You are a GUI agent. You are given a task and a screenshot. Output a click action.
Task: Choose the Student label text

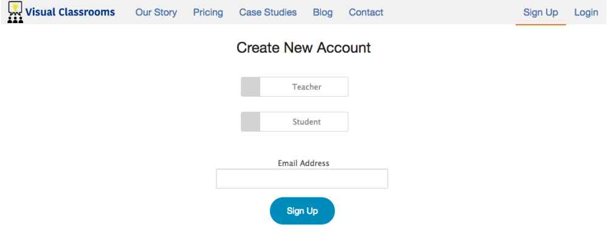(306, 122)
